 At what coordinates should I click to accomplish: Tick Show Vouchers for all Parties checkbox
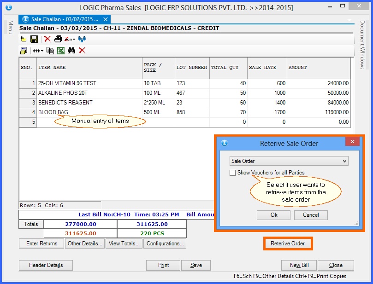[x=233, y=173]
